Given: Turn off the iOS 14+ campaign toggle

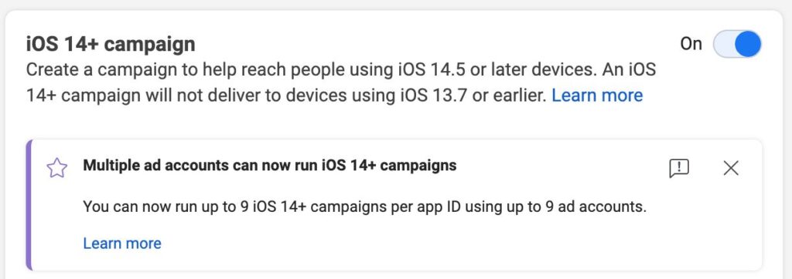Looking at the screenshot, I should click(x=737, y=45).
